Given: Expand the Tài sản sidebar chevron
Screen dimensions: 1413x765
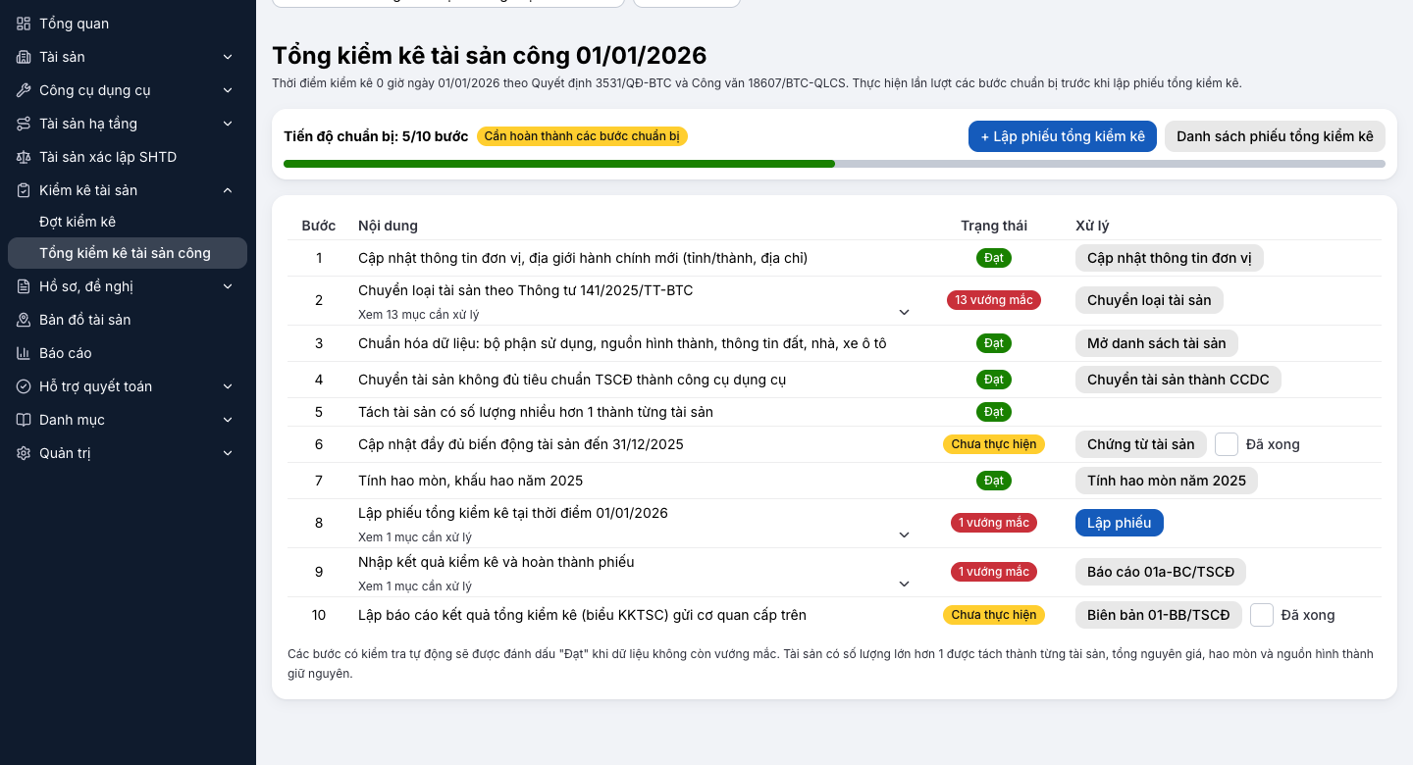Looking at the screenshot, I should click(228, 57).
